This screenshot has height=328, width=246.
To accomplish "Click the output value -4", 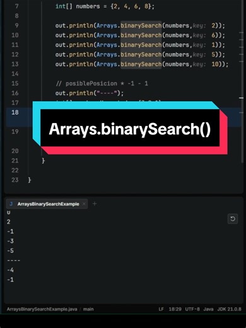I will point(10,270).
